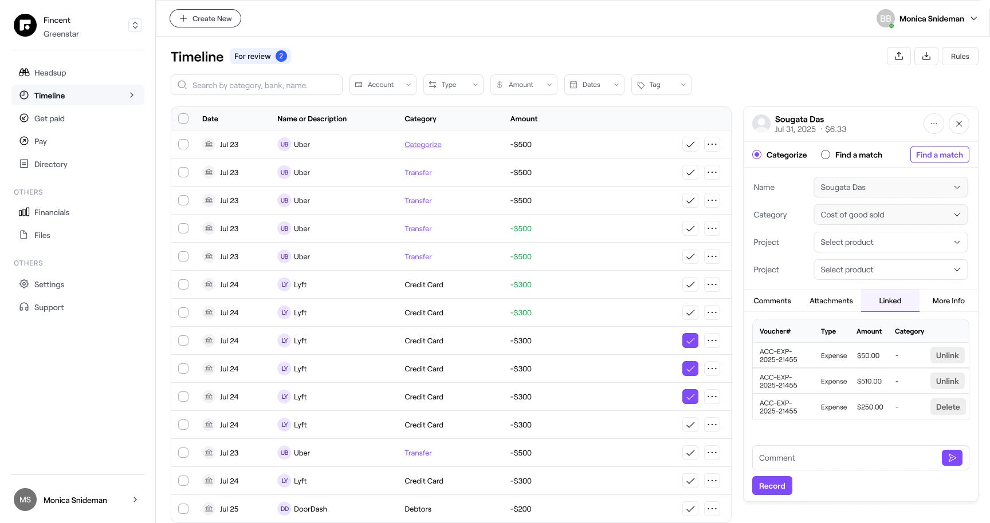Mark the DoorDash Jul 25 transaction as reviewed

point(690,509)
